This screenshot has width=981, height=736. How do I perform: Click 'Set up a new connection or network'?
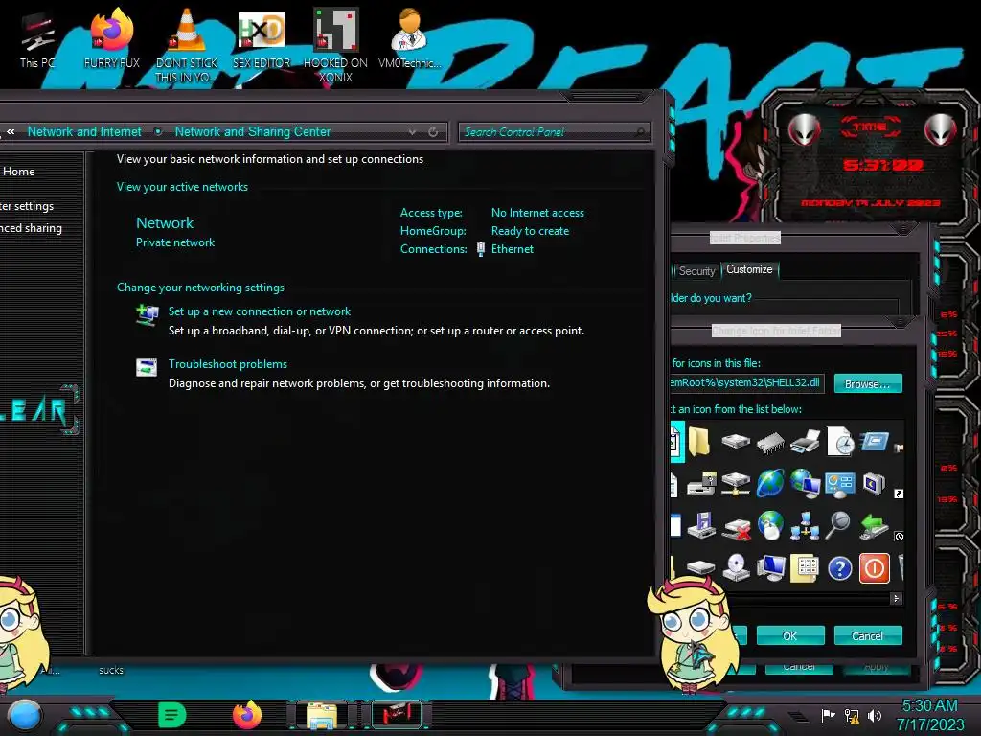[260, 311]
